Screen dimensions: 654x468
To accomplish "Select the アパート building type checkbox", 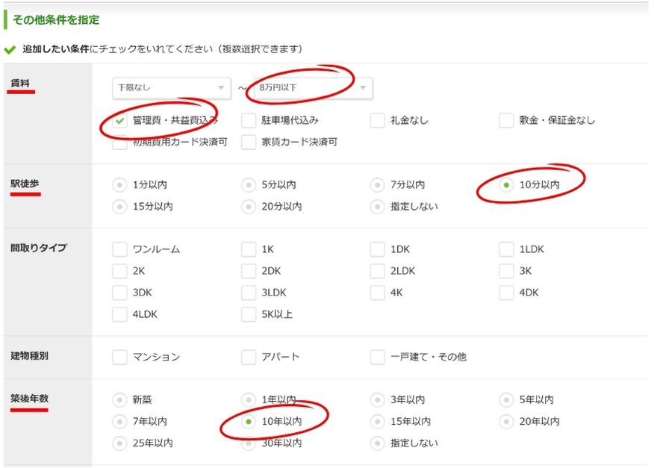I will point(249,358).
